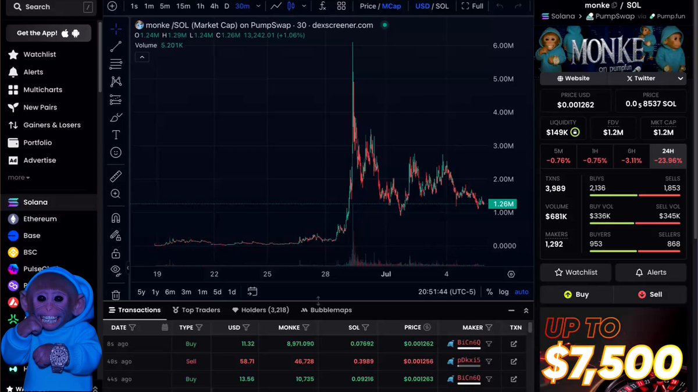Open the Transactions tab

coord(134,310)
